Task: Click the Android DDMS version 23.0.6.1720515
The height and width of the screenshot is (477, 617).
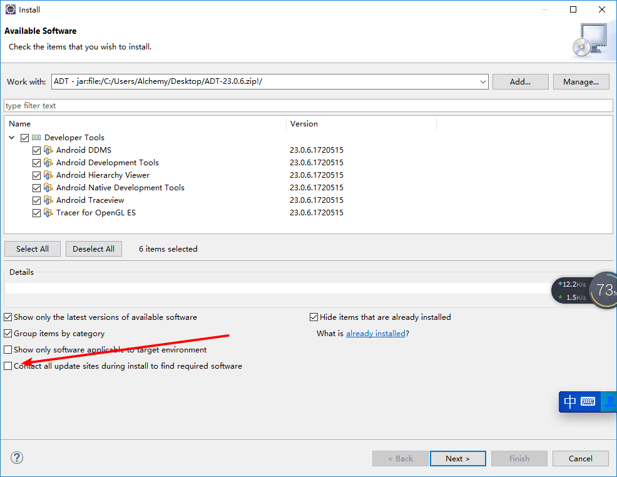Action: coord(317,150)
